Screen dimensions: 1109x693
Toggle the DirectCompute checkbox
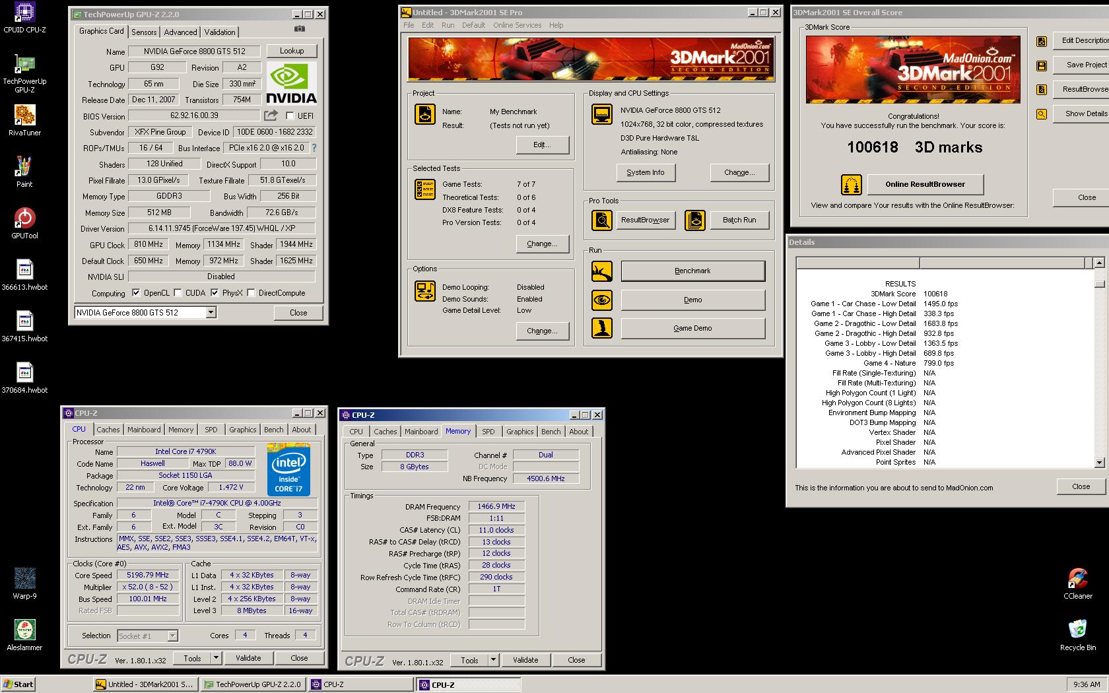251,292
